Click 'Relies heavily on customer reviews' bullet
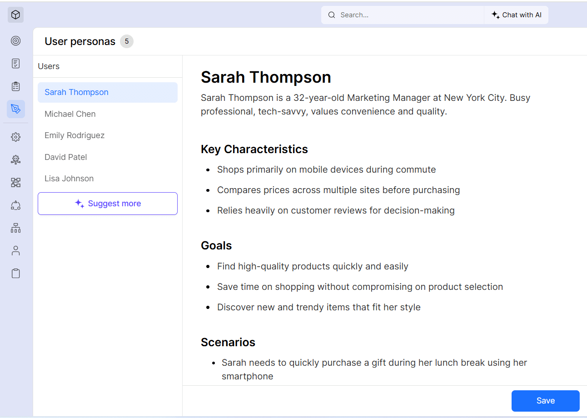The image size is (587, 418). [336, 210]
